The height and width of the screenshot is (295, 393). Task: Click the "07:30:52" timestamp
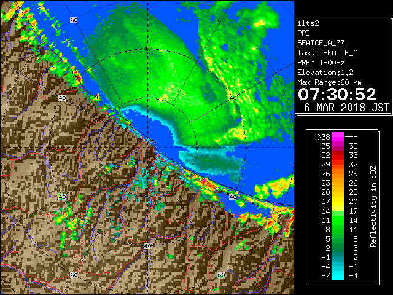(337, 94)
